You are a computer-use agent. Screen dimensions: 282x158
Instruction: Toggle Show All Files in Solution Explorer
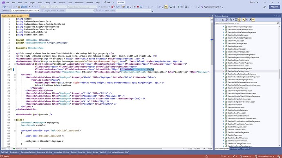tap(239, 20)
